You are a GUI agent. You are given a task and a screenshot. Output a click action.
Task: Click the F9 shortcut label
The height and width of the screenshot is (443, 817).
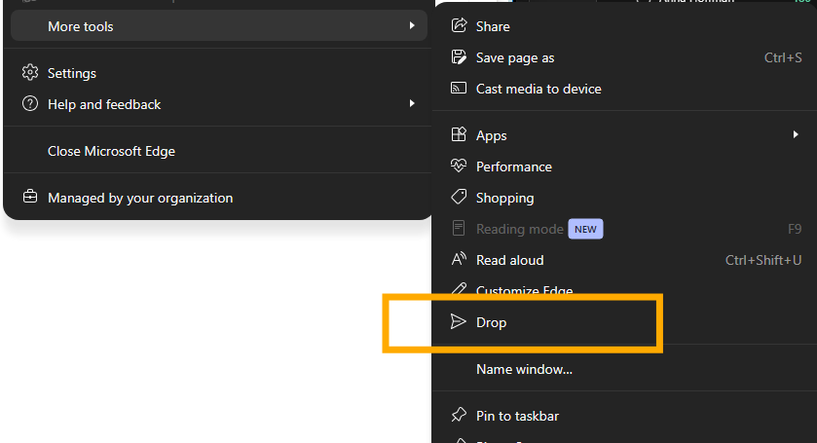click(795, 229)
